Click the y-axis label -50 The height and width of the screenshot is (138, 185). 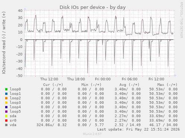[x=19, y=76]
